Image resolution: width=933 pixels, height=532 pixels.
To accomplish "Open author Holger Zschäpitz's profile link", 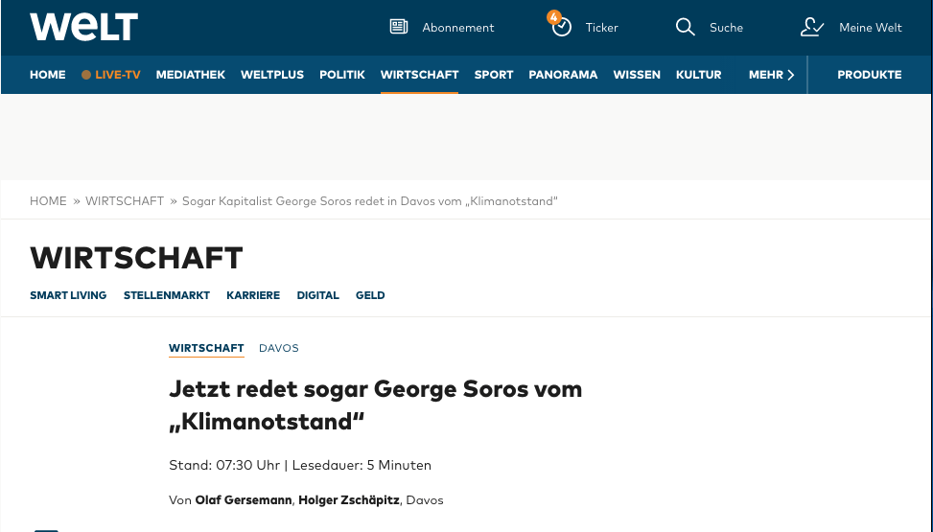I will pyautogui.click(x=349, y=500).
